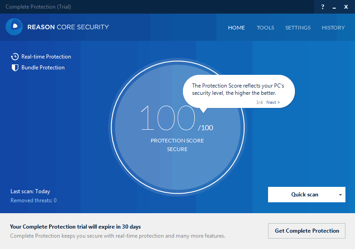Click the Protection Score tooltip message text
The height and width of the screenshot is (249, 355).
point(238,89)
